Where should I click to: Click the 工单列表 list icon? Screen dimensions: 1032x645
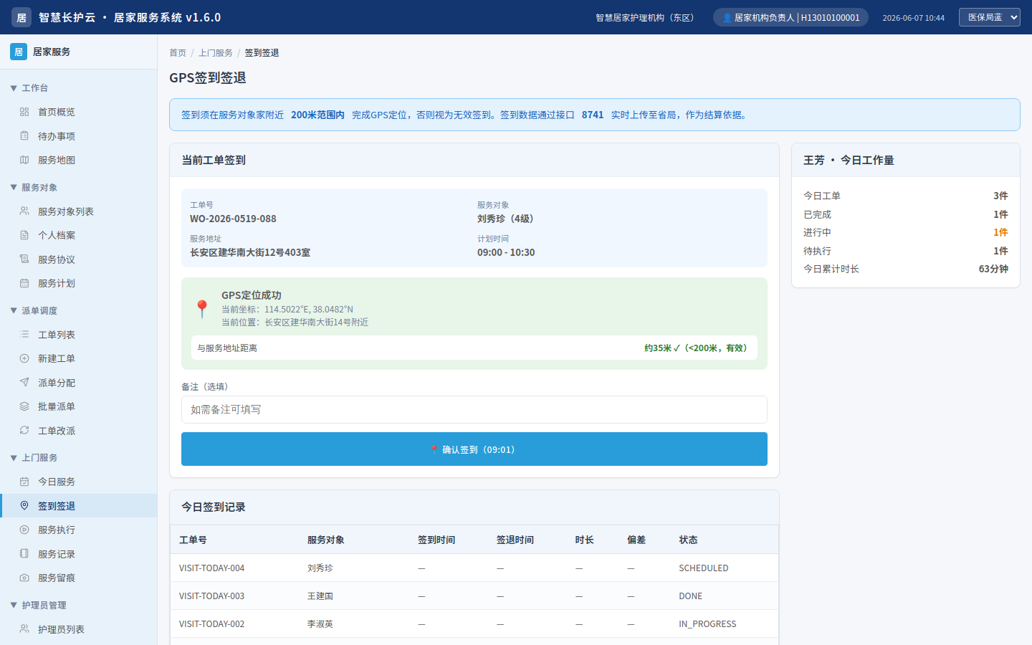click(x=24, y=335)
